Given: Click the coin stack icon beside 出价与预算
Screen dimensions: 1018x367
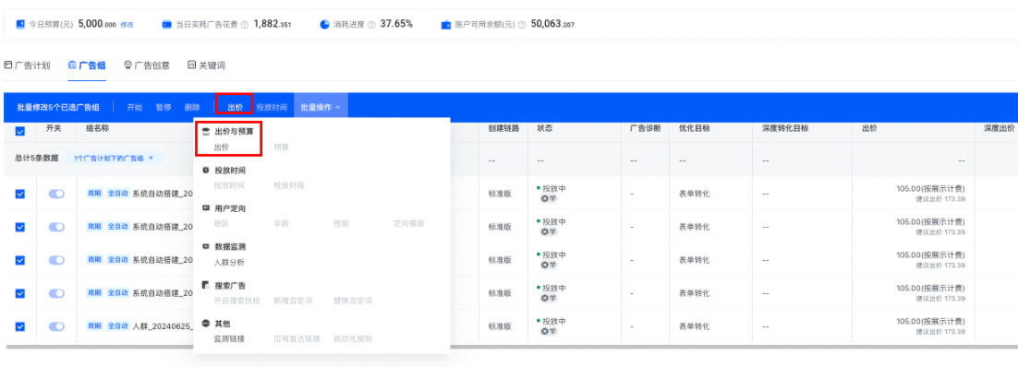Looking at the screenshot, I should click(x=206, y=131).
